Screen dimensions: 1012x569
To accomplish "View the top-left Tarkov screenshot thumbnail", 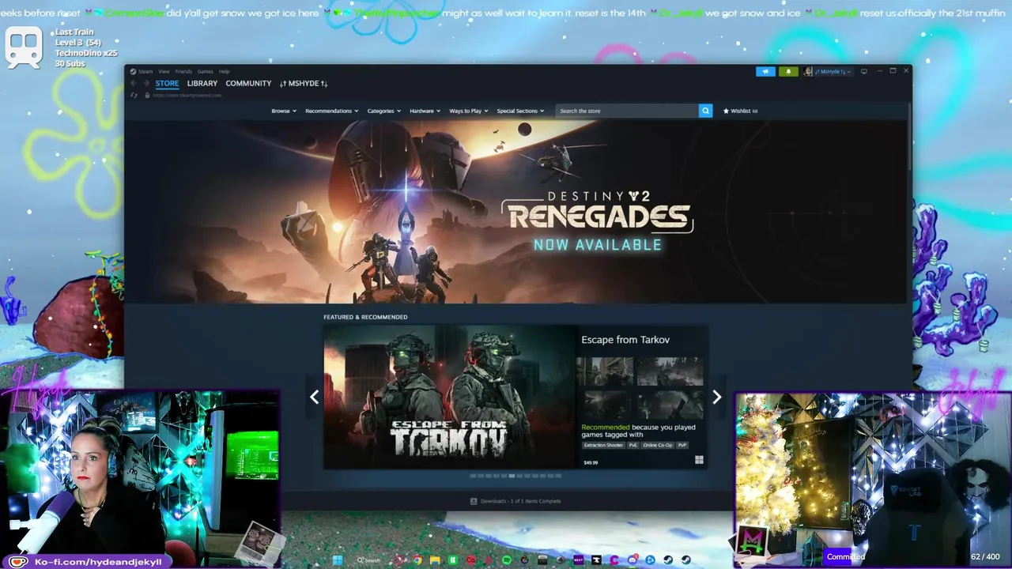I will (x=604, y=371).
